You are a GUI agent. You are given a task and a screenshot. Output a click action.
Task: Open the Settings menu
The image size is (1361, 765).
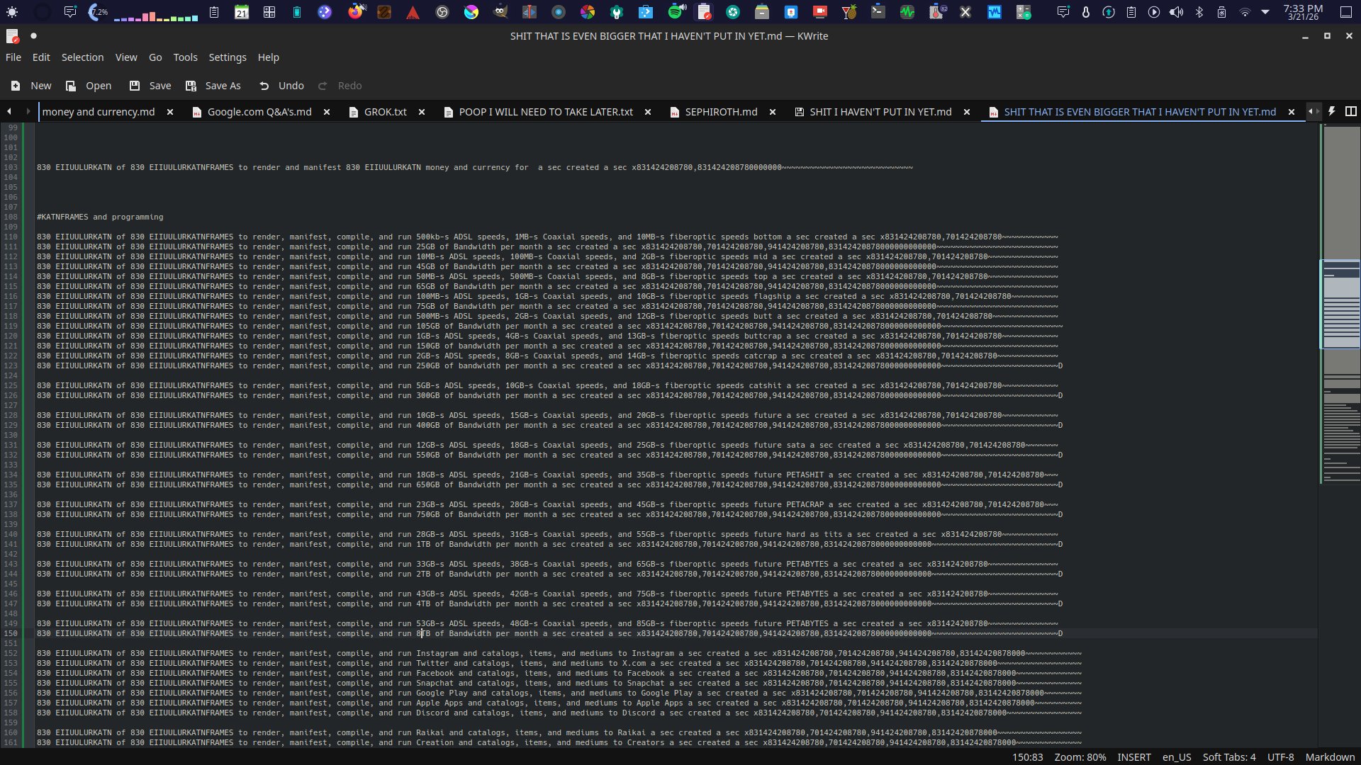[x=227, y=57]
